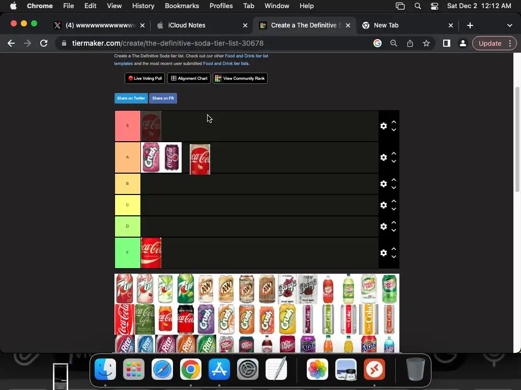Go back to previous page
Image resolution: width=521 pixels, height=390 pixels.
(x=11, y=44)
